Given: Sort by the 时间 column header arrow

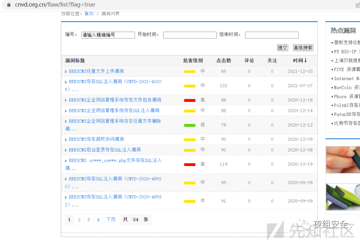Looking at the screenshot, I should pos(305,61).
